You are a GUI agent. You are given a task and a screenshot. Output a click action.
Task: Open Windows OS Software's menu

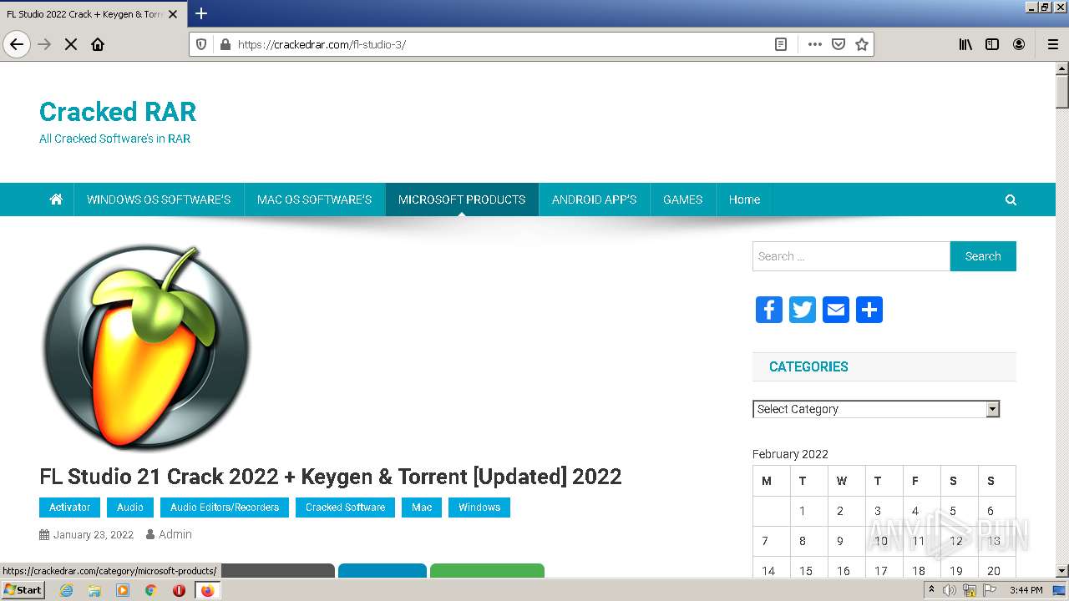(x=159, y=199)
